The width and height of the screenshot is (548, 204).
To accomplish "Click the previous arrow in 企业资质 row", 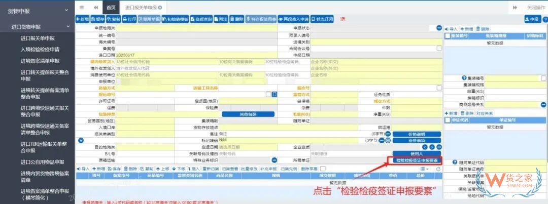I will [x=425, y=147].
